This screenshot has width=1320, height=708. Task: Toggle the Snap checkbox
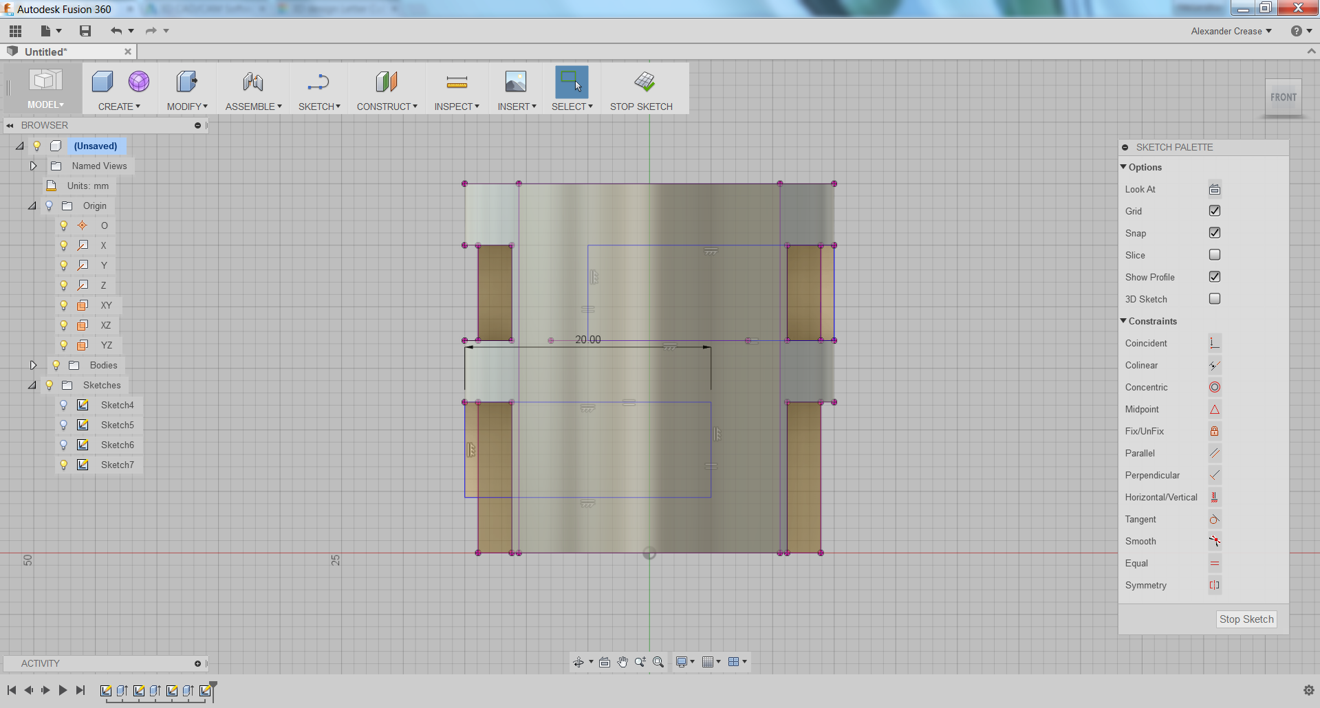[x=1215, y=232]
